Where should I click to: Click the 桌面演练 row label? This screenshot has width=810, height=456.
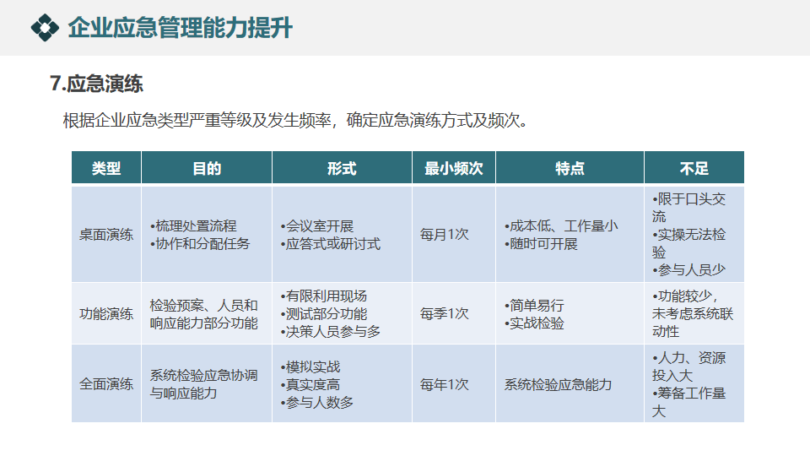(106, 234)
